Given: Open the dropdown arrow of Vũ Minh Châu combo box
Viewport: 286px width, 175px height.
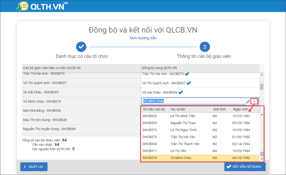Looking at the screenshot, I should click(x=254, y=101).
